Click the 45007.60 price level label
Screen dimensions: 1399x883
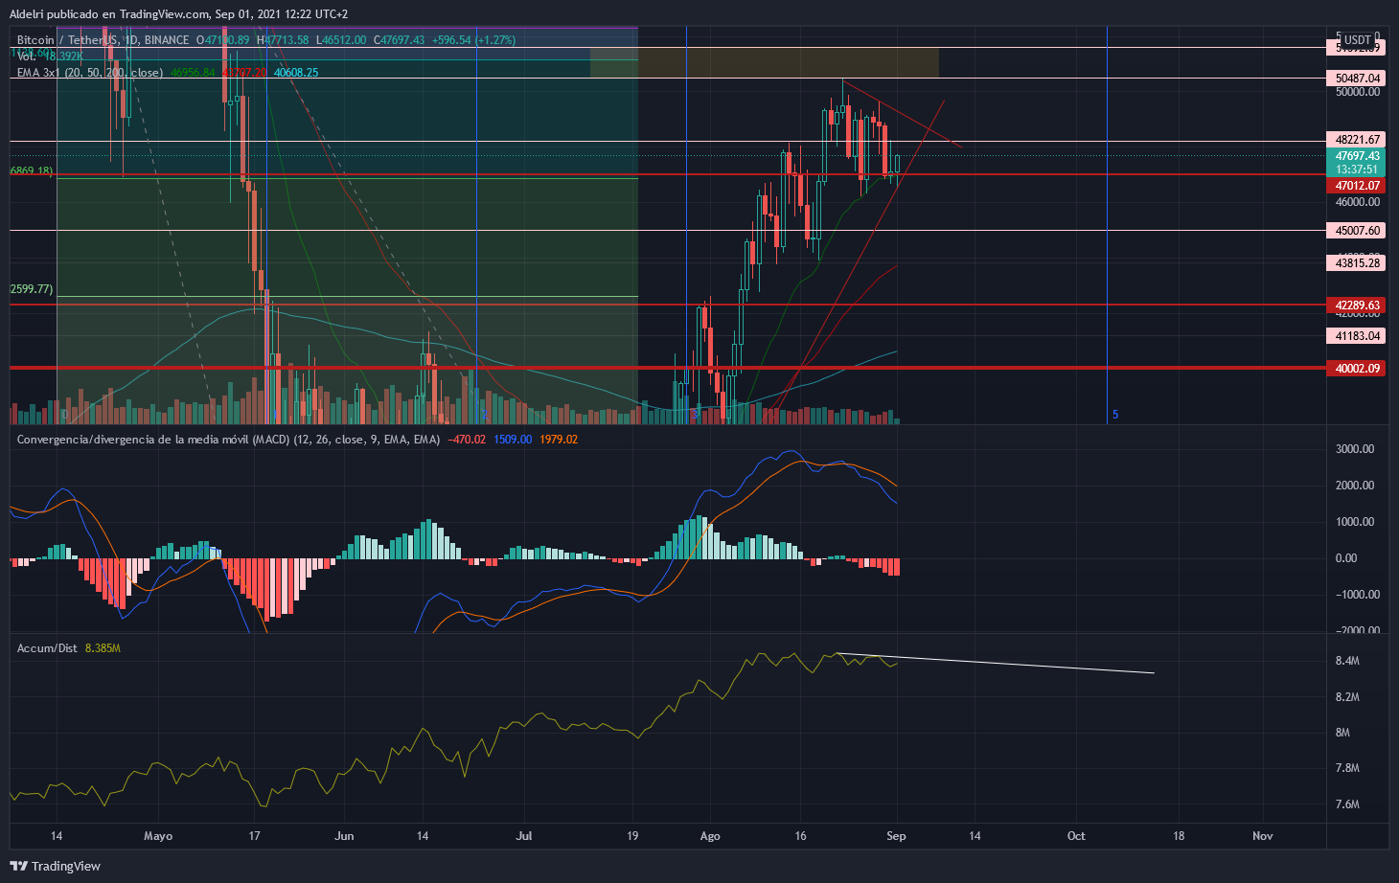1357,231
